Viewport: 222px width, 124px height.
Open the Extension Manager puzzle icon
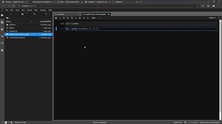click(x=2, y=50)
